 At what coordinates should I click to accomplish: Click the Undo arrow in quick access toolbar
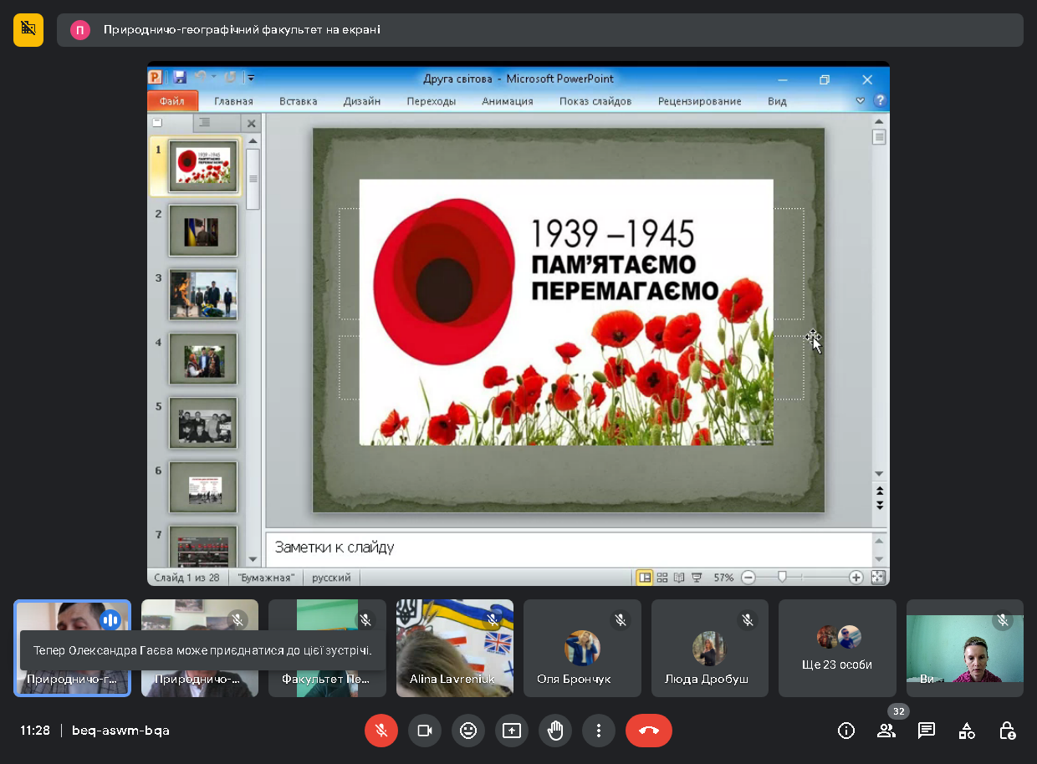click(x=201, y=78)
